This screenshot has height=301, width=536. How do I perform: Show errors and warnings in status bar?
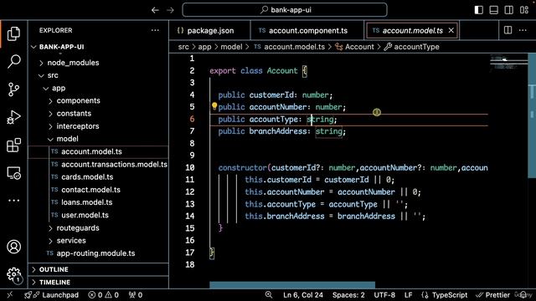[x=103, y=295]
